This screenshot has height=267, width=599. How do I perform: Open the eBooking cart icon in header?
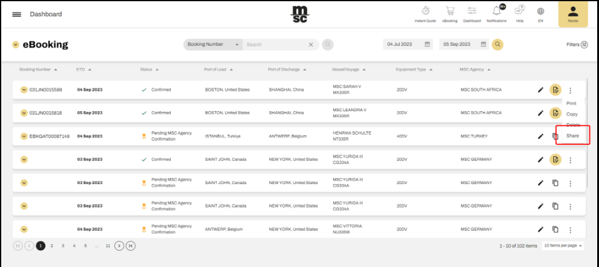(450, 14)
